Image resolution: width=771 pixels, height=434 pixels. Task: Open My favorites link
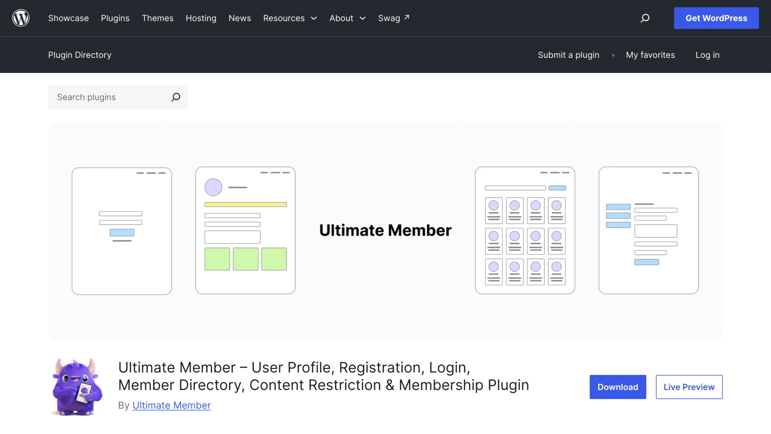pos(650,55)
